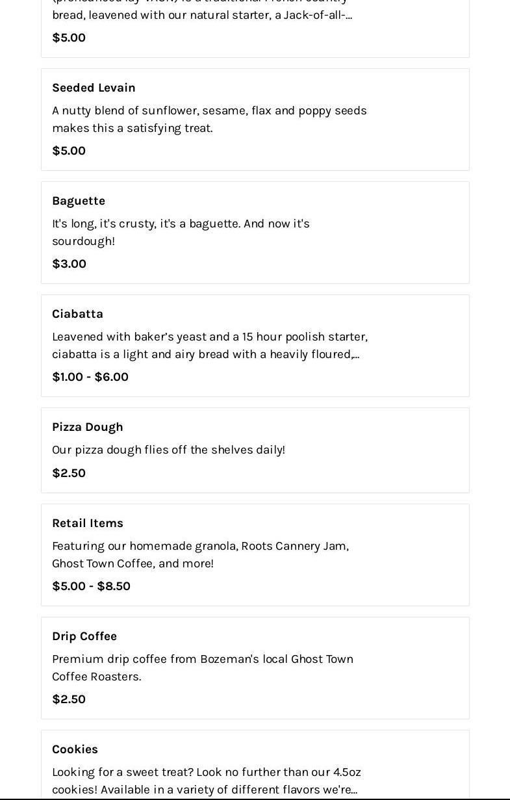Click the Baguette $3.00 price

[69, 264]
